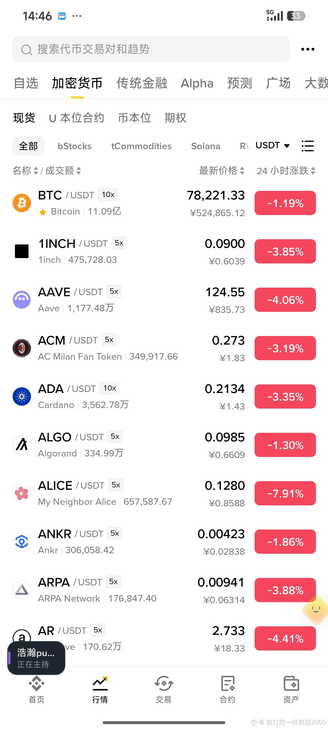Switch to the 传统金融 tab
The width and height of the screenshot is (328, 729).
pyautogui.click(x=142, y=83)
